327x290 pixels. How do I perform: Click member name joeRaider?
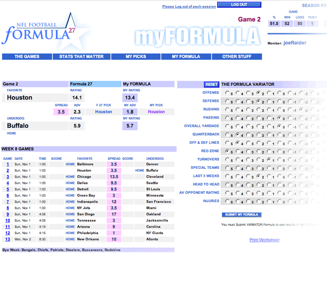point(295,43)
